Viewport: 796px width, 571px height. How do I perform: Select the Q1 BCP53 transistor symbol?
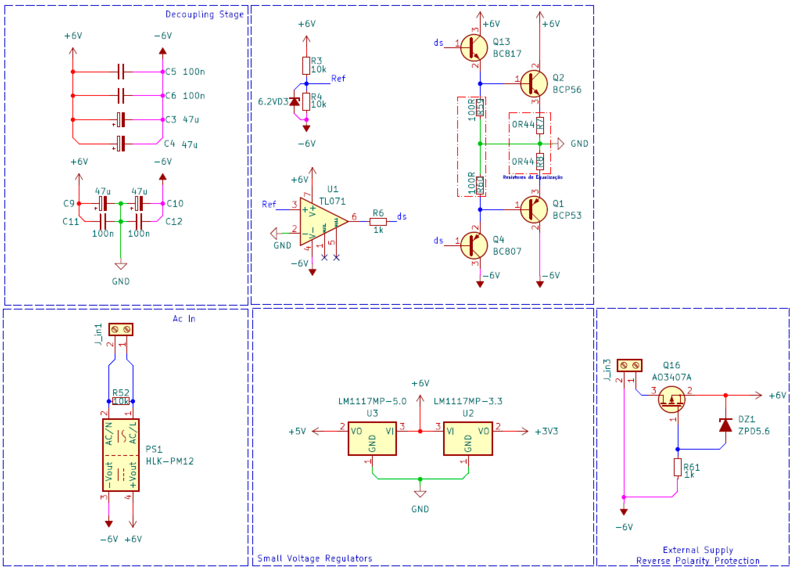click(x=534, y=210)
